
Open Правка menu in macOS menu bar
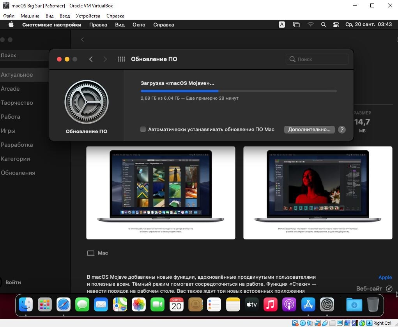[x=98, y=25]
